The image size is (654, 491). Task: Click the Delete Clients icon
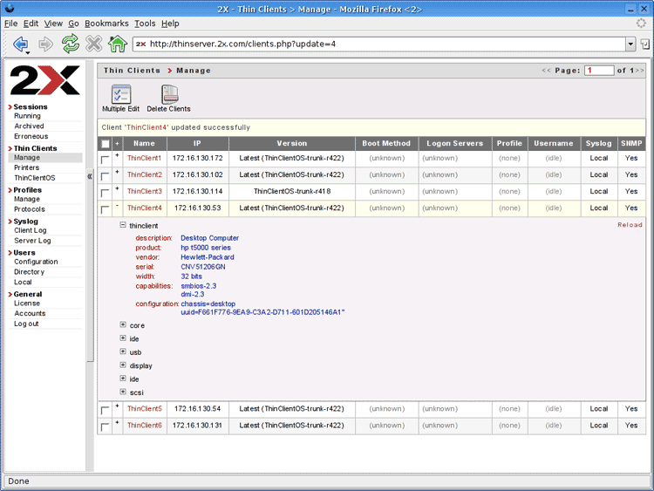tap(169, 99)
